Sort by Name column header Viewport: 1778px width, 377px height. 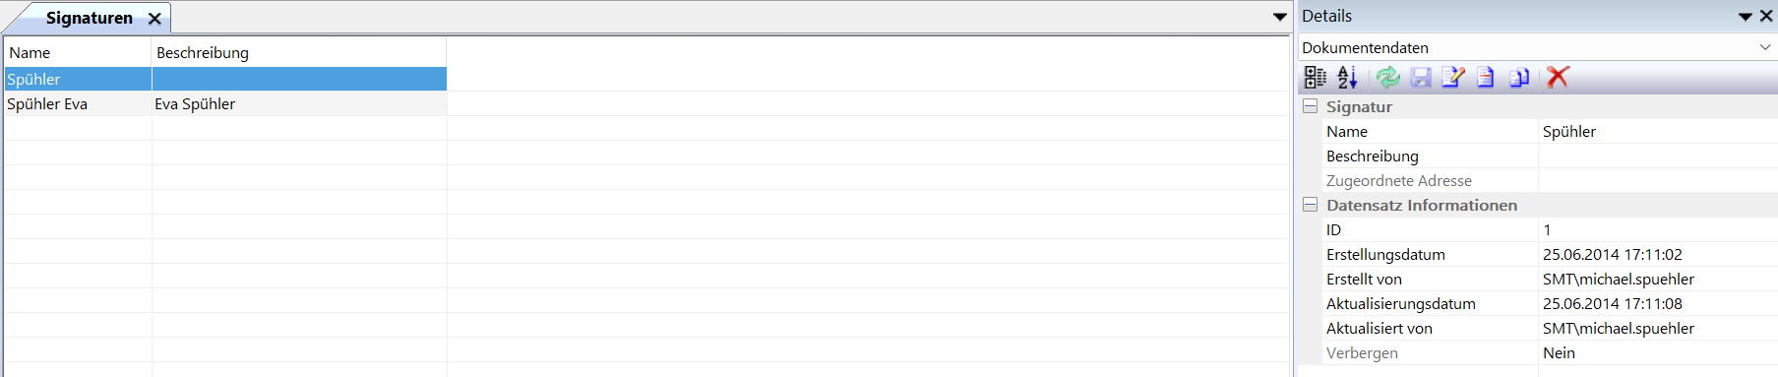point(78,52)
